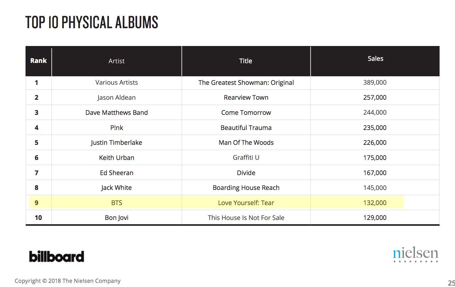Click the Beautiful Trauma title cell
Viewport: 455px width, 287px height.
[246, 128]
